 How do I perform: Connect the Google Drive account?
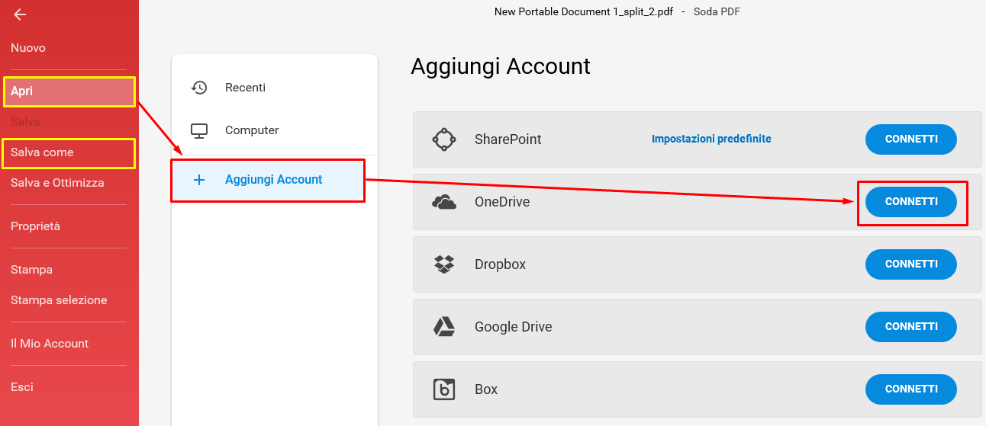click(x=911, y=327)
